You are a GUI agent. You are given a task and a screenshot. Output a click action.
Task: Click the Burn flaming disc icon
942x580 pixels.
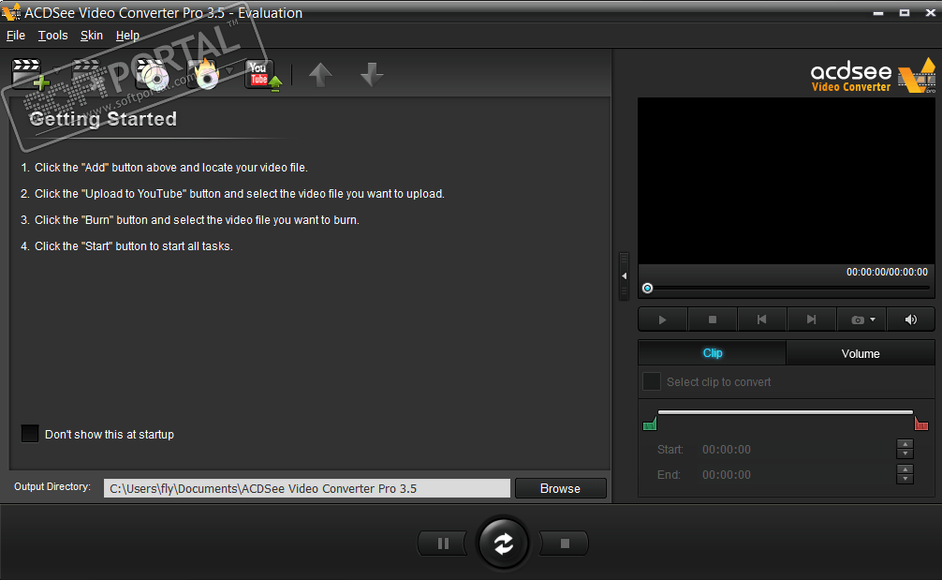[x=203, y=74]
